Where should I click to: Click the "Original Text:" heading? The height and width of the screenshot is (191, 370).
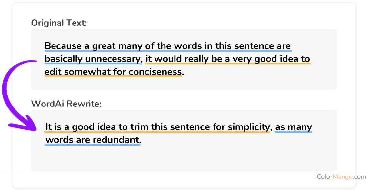tap(59, 23)
